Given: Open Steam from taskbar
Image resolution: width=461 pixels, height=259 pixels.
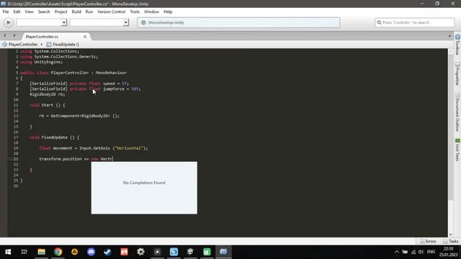Looking at the screenshot, I should [107, 252].
